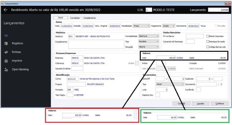Enable the Boleto Impresso checkbox
The height and width of the screenshot is (125, 232).
point(208,36)
